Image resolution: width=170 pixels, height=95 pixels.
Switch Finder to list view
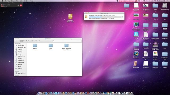click(x=24, y=41)
